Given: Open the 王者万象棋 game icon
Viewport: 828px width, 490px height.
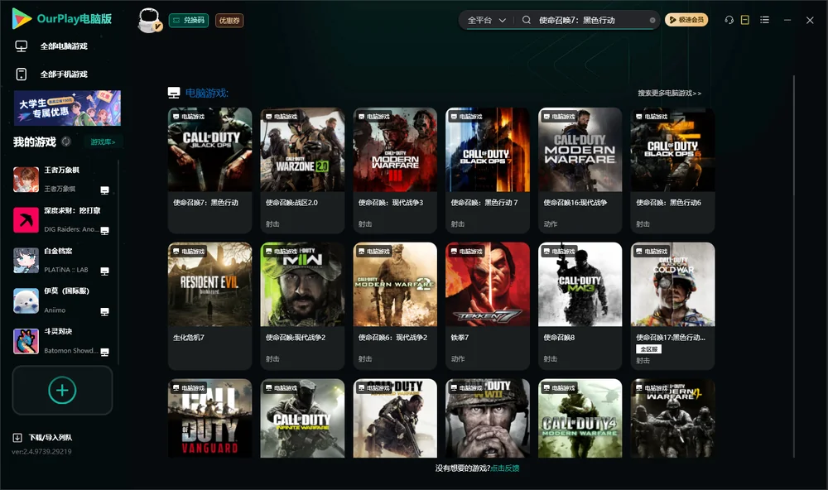Looking at the screenshot, I should tap(26, 180).
